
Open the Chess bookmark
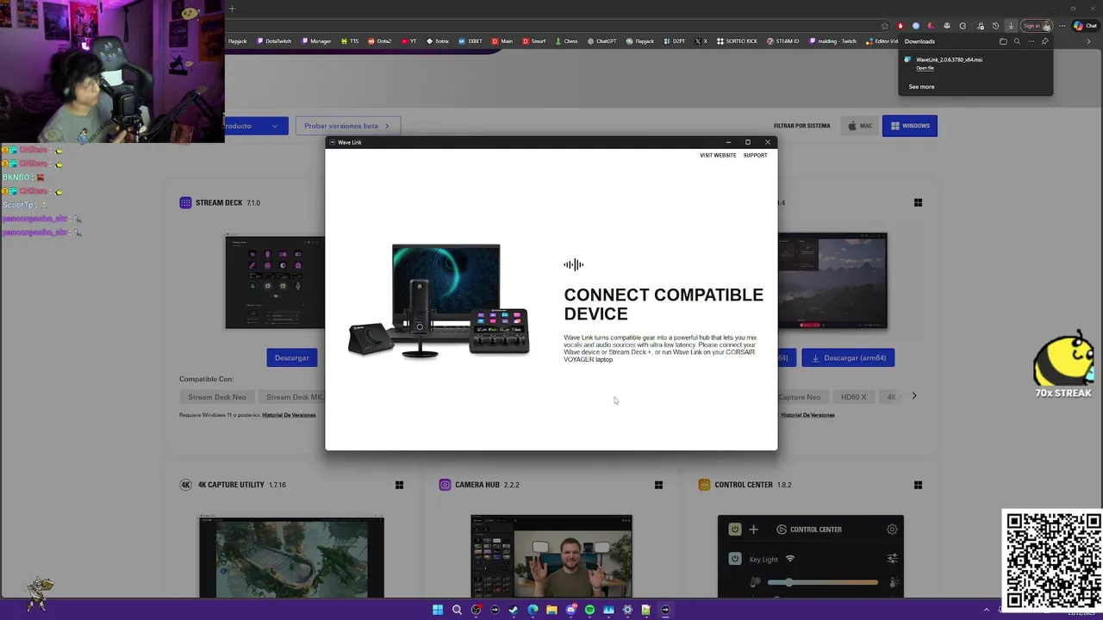coord(566,41)
